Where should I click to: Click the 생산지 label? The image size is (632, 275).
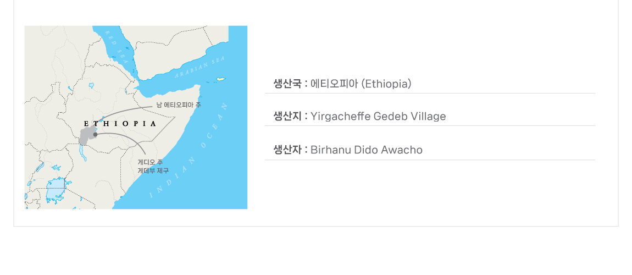pos(287,116)
